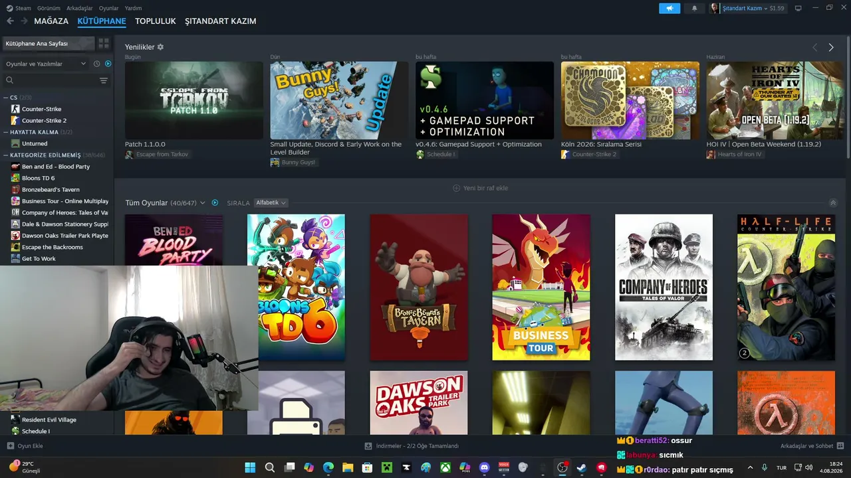Open File Explorer from the taskbar
Image resolution: width=851 pixels, height=478 pixels.
click(348, 467)
